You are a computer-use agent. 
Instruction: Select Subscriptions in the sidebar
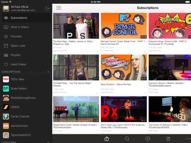tap(26, 18)
